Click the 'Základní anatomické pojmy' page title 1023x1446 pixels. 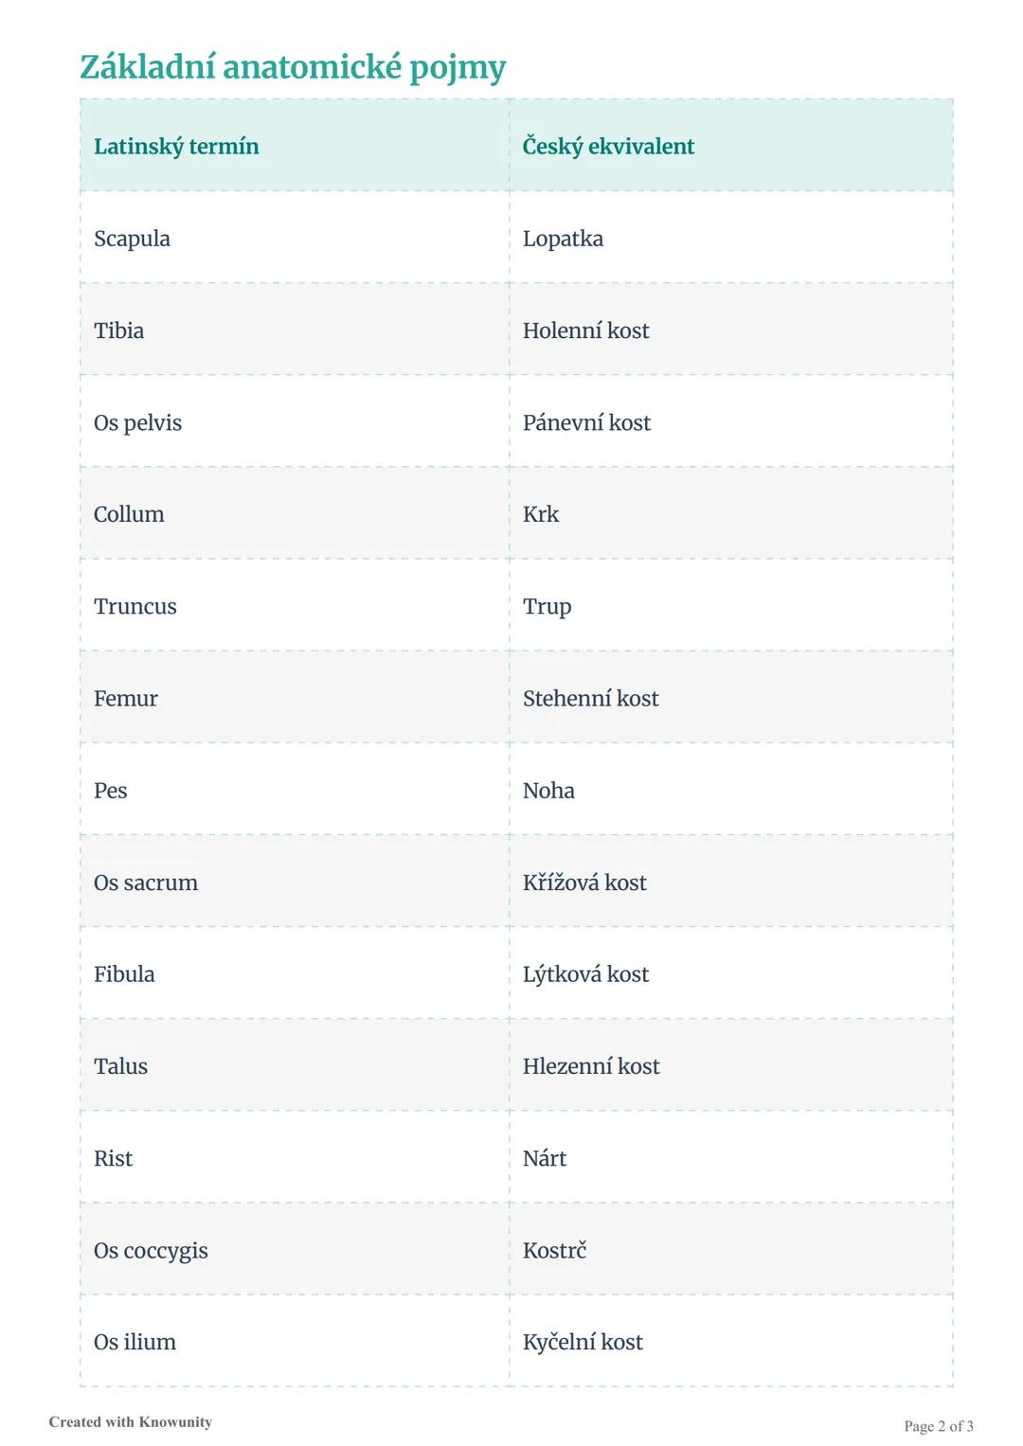(x=293, y=67)
